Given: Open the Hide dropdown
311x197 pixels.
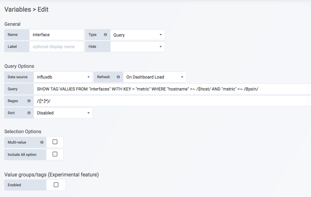Looking at the screenshot, I should pos(138,47).
